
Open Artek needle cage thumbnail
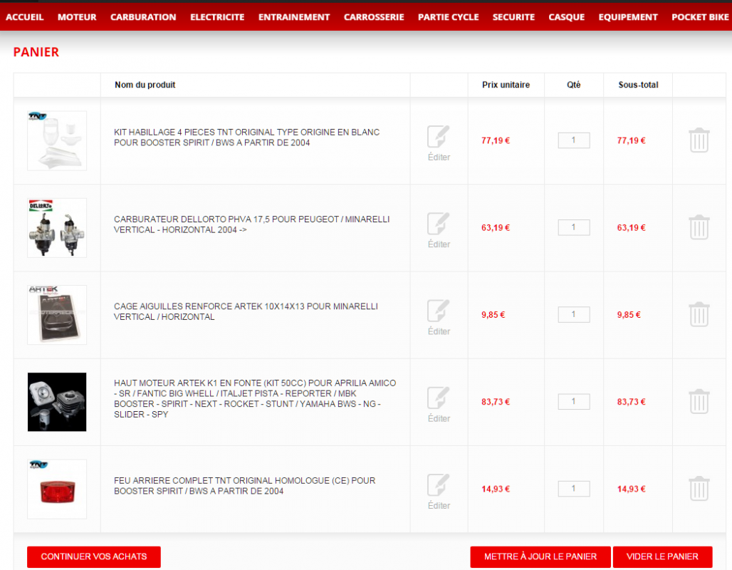pos(57,315)
